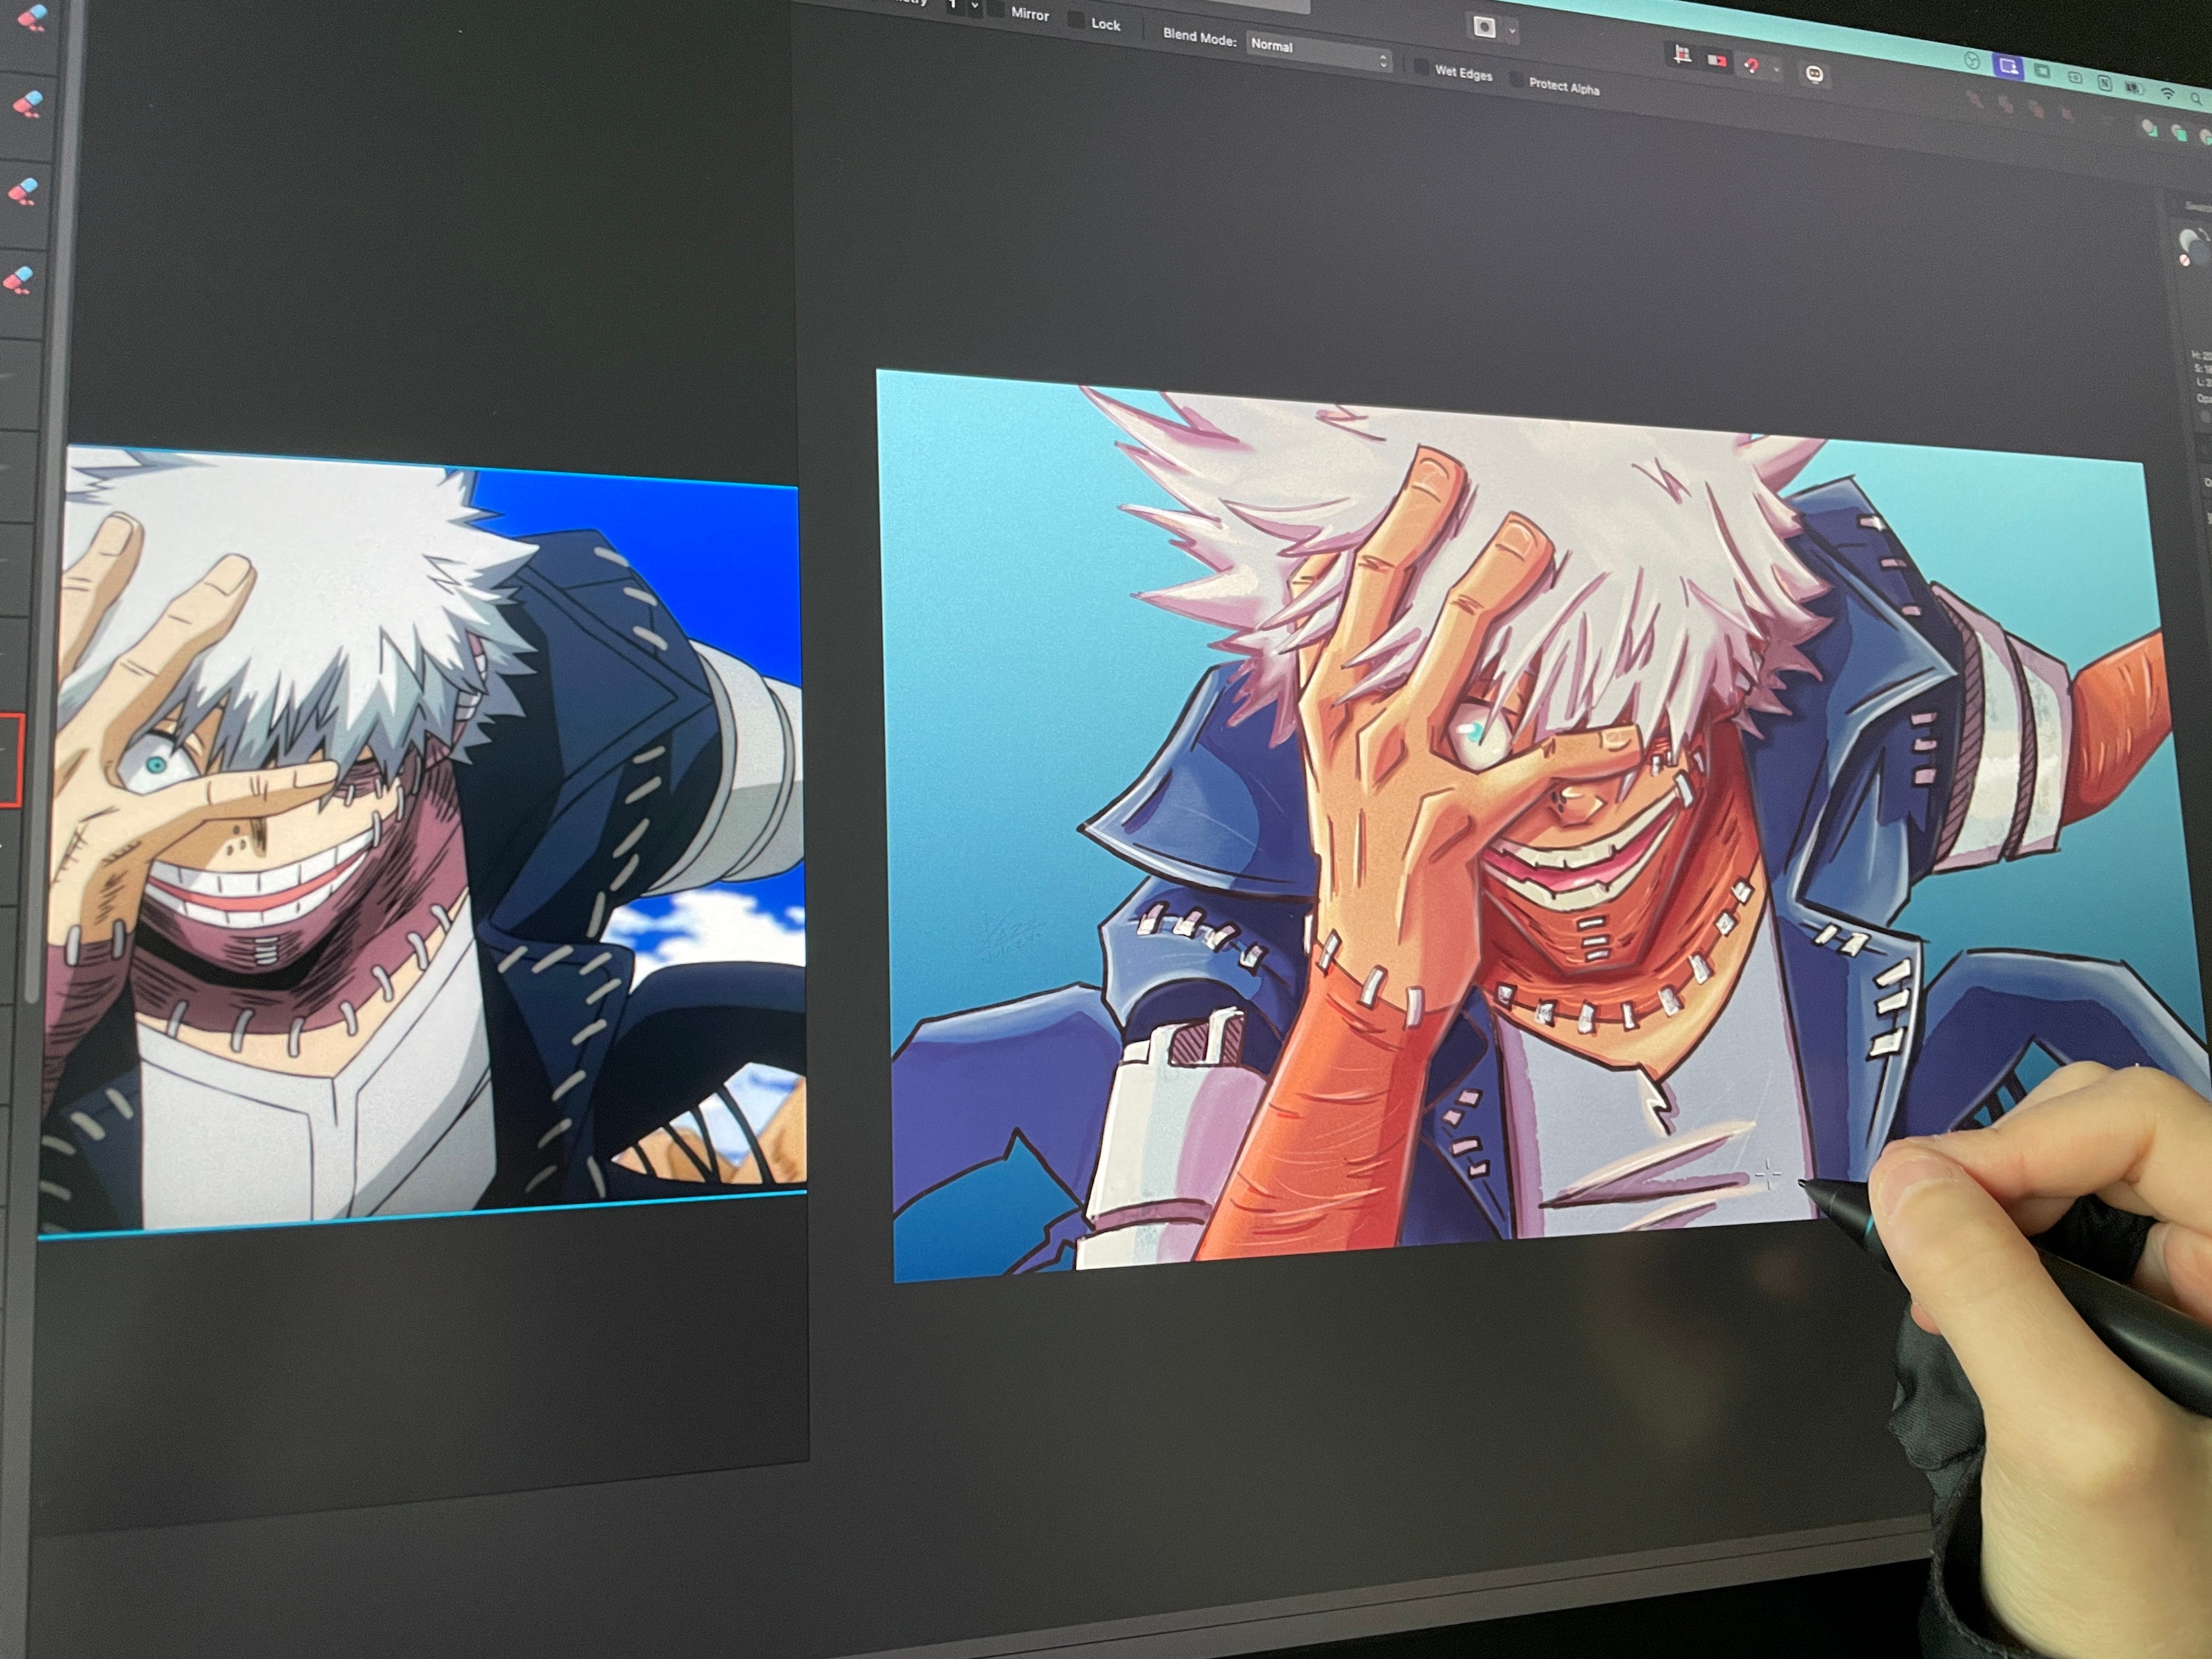Open the Assistant options robot icon

tap(1814, 74)
